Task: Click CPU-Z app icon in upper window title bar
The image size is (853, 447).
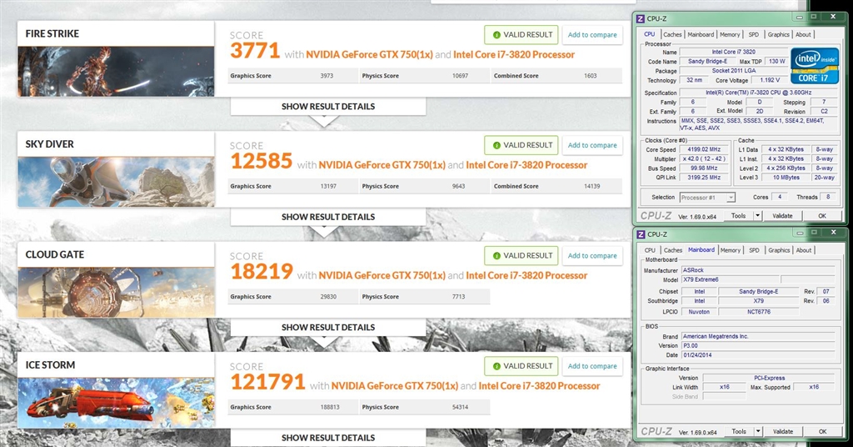Action: click(x=641, y=18)
